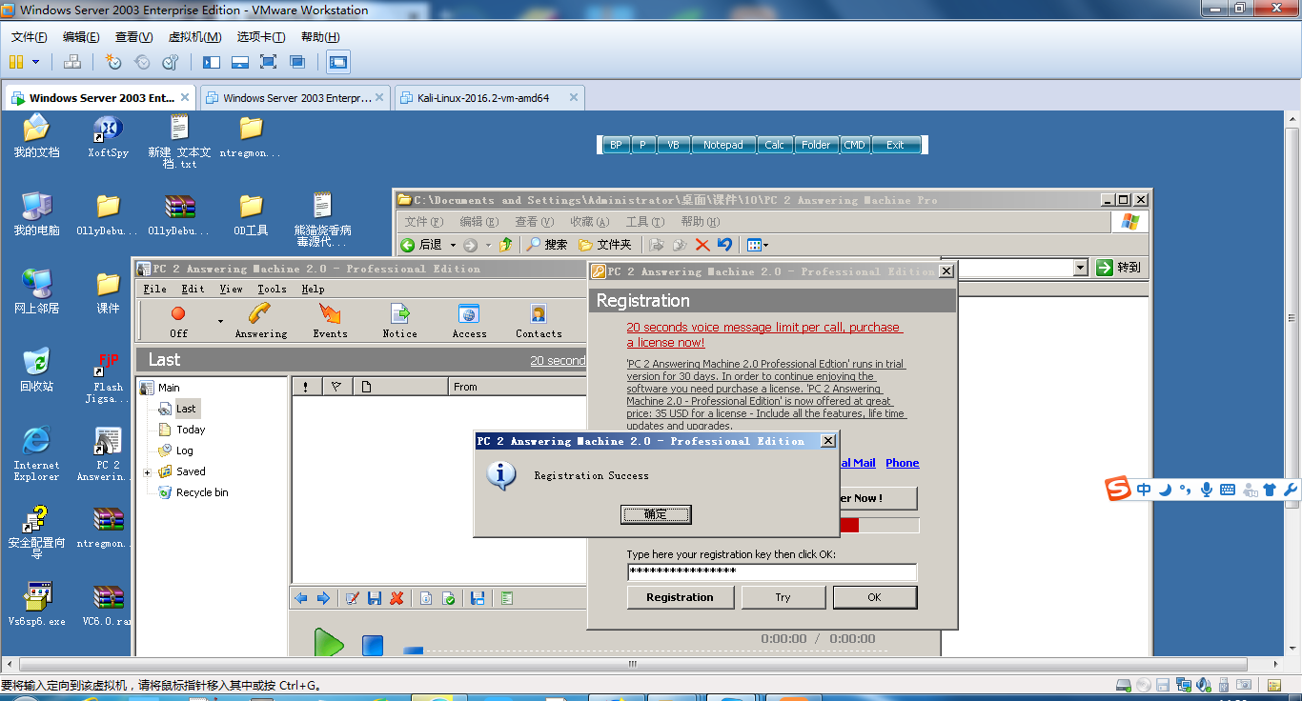
Task: Click the VMware full screen mode icon
Action: pos(269,62)
